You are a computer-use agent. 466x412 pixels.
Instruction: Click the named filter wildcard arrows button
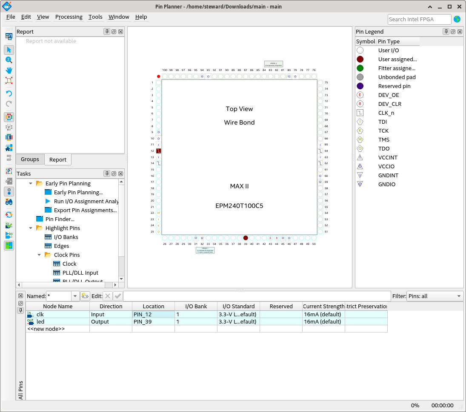click(x=85, y=296)
